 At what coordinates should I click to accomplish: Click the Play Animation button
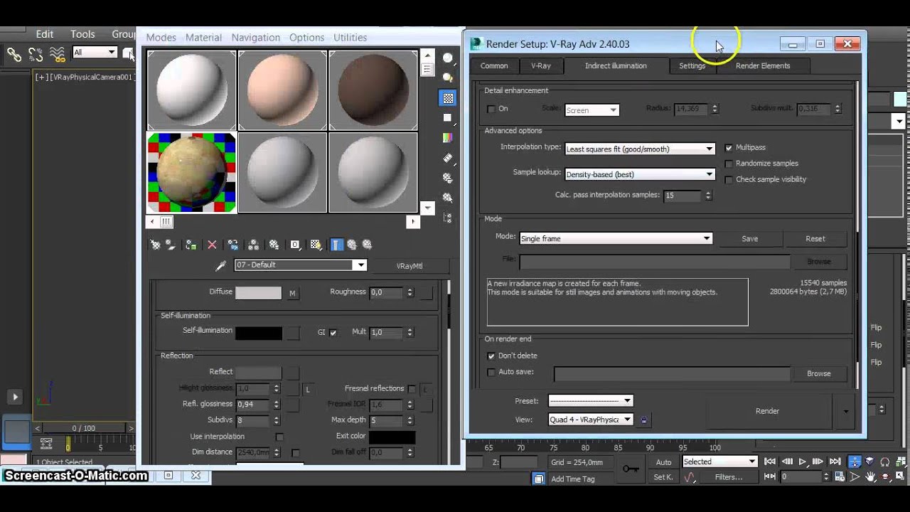click(803, 462)
